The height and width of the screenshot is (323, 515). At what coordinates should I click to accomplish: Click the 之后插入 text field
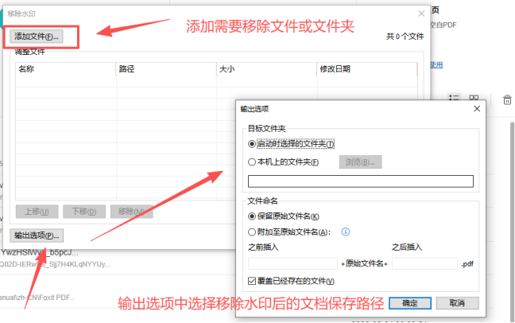(x=424, y=264)
